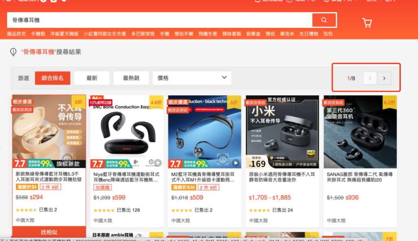Click the 情侶 keyword link
418x241 pixels.
point(270,34)
